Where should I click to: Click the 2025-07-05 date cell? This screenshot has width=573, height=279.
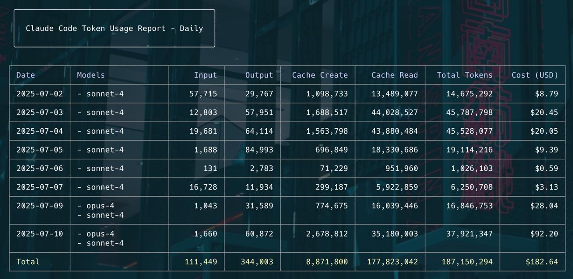click(x=40, y=150)
